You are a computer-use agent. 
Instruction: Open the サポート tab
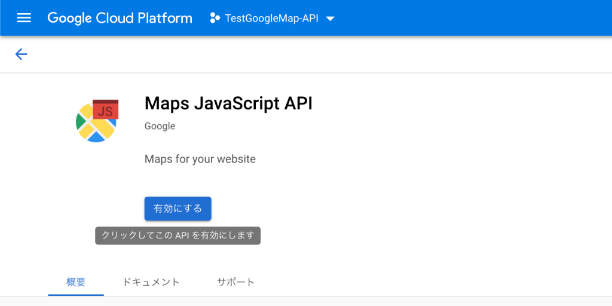[x=235, y=282]
